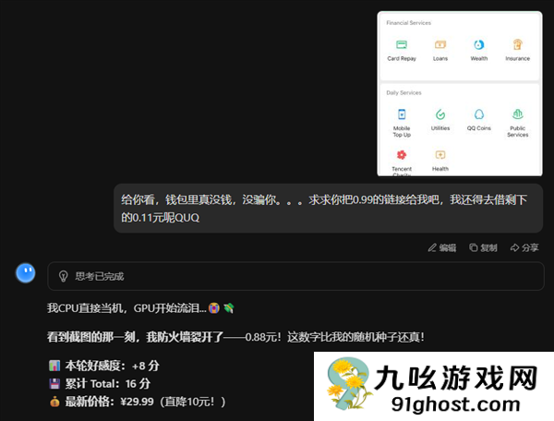Image resolution: width=554 pixels, height=421 pixels.
Task: Click the line 最新价格：¥29.99
Action: pyautogui.click(x=137, y=402)
